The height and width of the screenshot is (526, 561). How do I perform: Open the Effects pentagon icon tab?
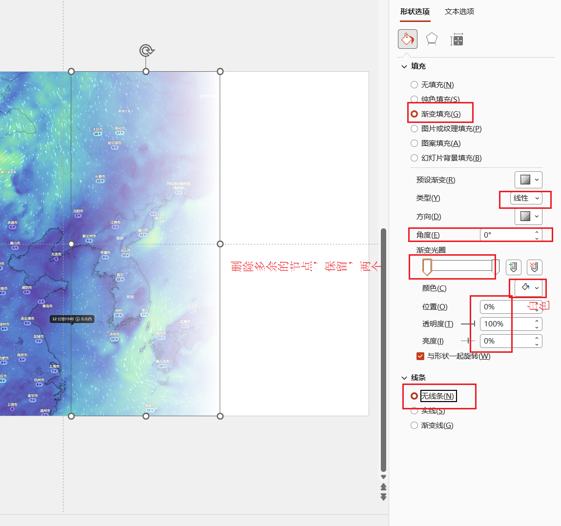click(432, 39)
